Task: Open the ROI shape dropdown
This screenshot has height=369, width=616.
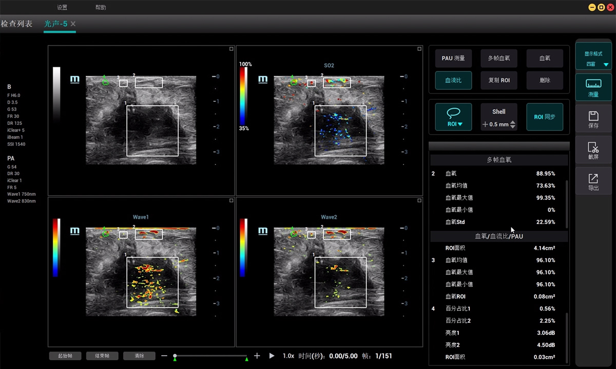Action: pos(453,117)
